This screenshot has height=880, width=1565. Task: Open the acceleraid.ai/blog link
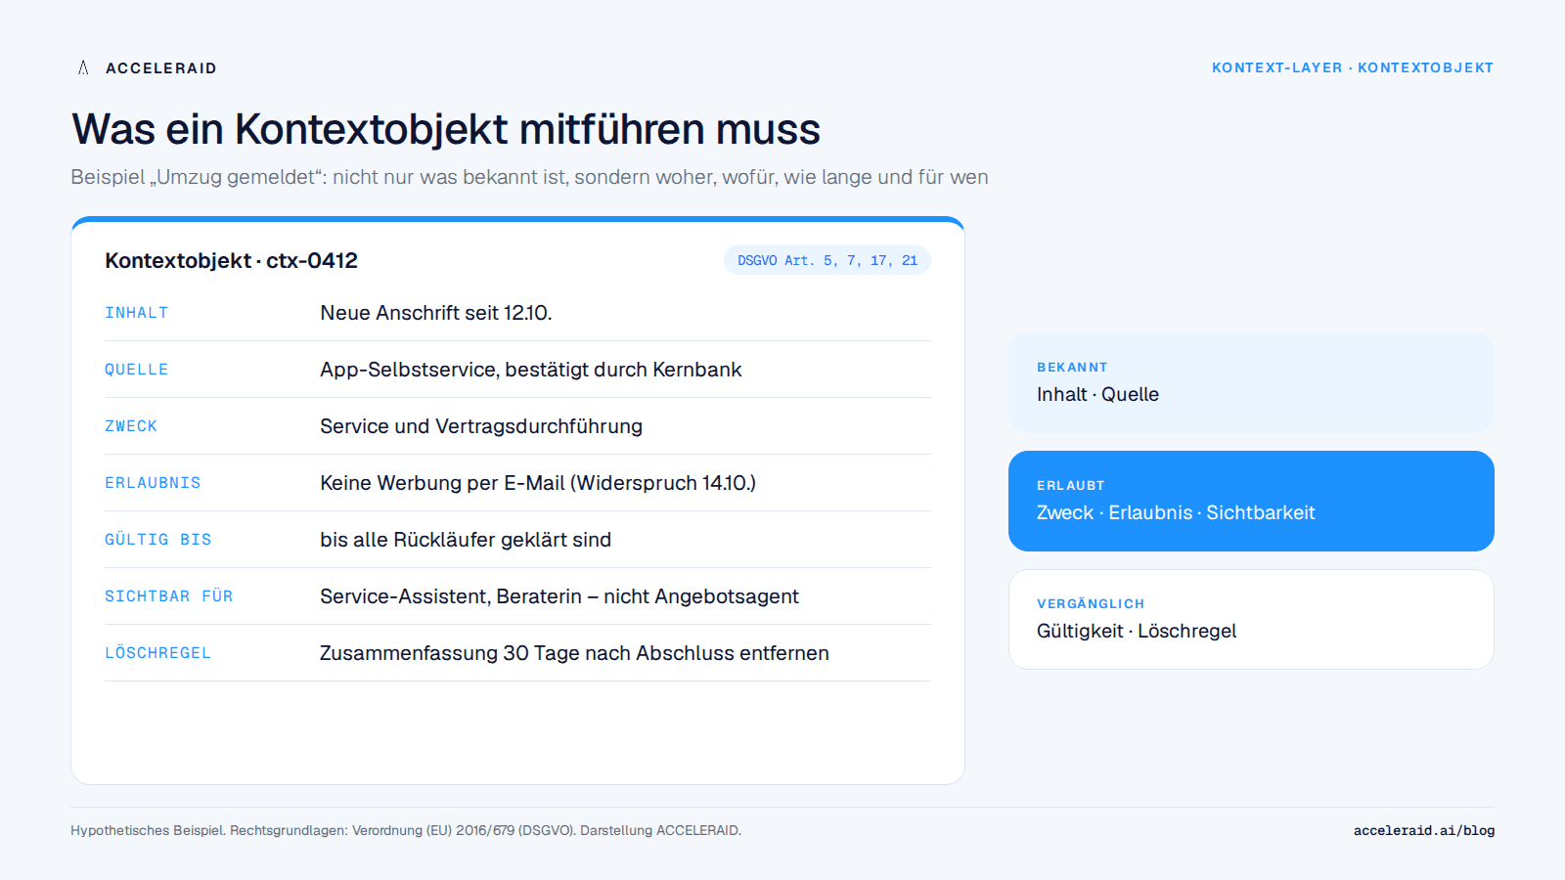coord(1424,830)
